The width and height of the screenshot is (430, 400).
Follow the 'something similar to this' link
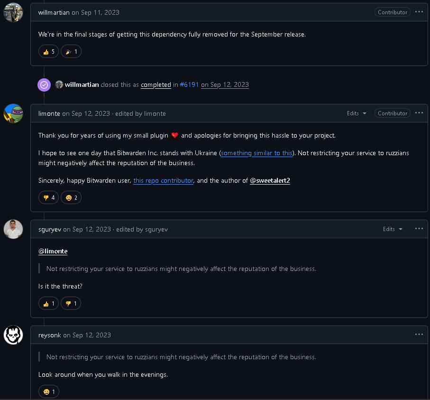257,153
